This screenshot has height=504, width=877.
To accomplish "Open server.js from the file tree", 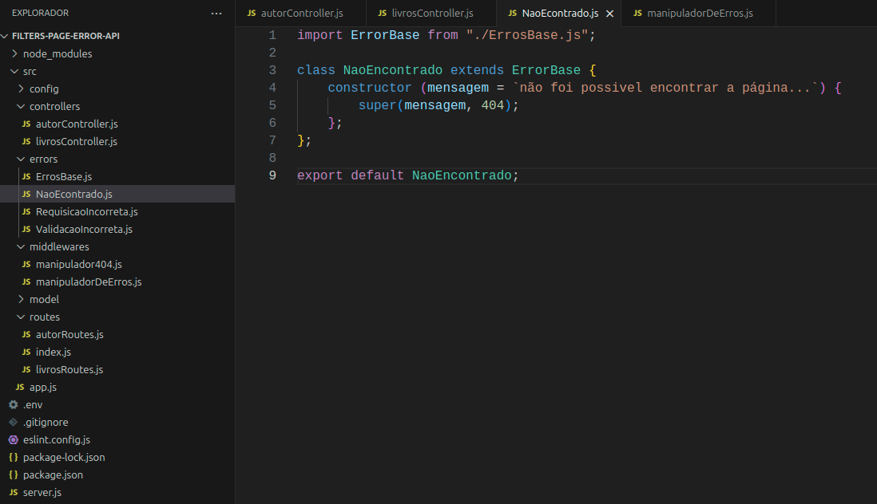I will 42,492.
